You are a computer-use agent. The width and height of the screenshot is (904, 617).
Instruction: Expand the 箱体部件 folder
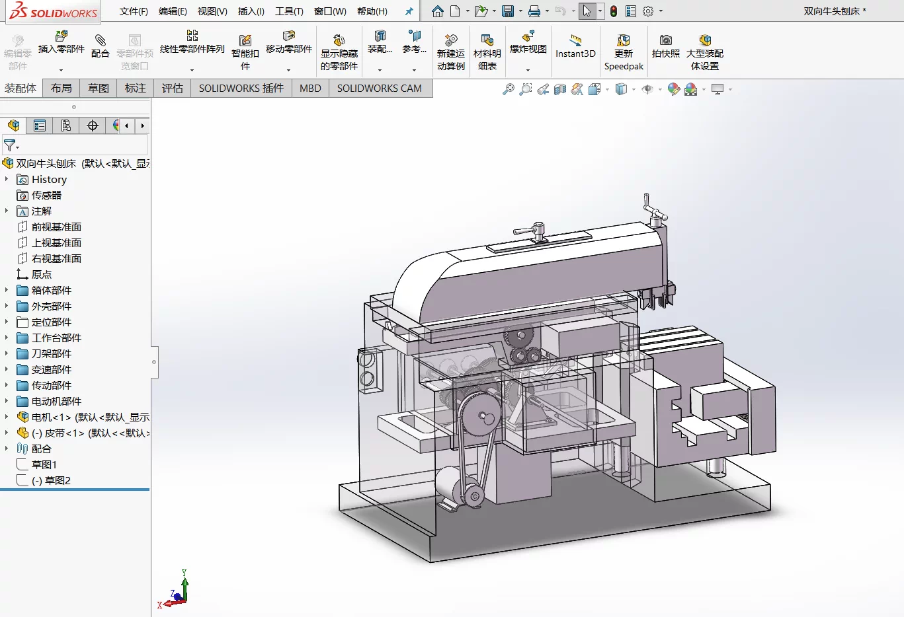[7, 290]
